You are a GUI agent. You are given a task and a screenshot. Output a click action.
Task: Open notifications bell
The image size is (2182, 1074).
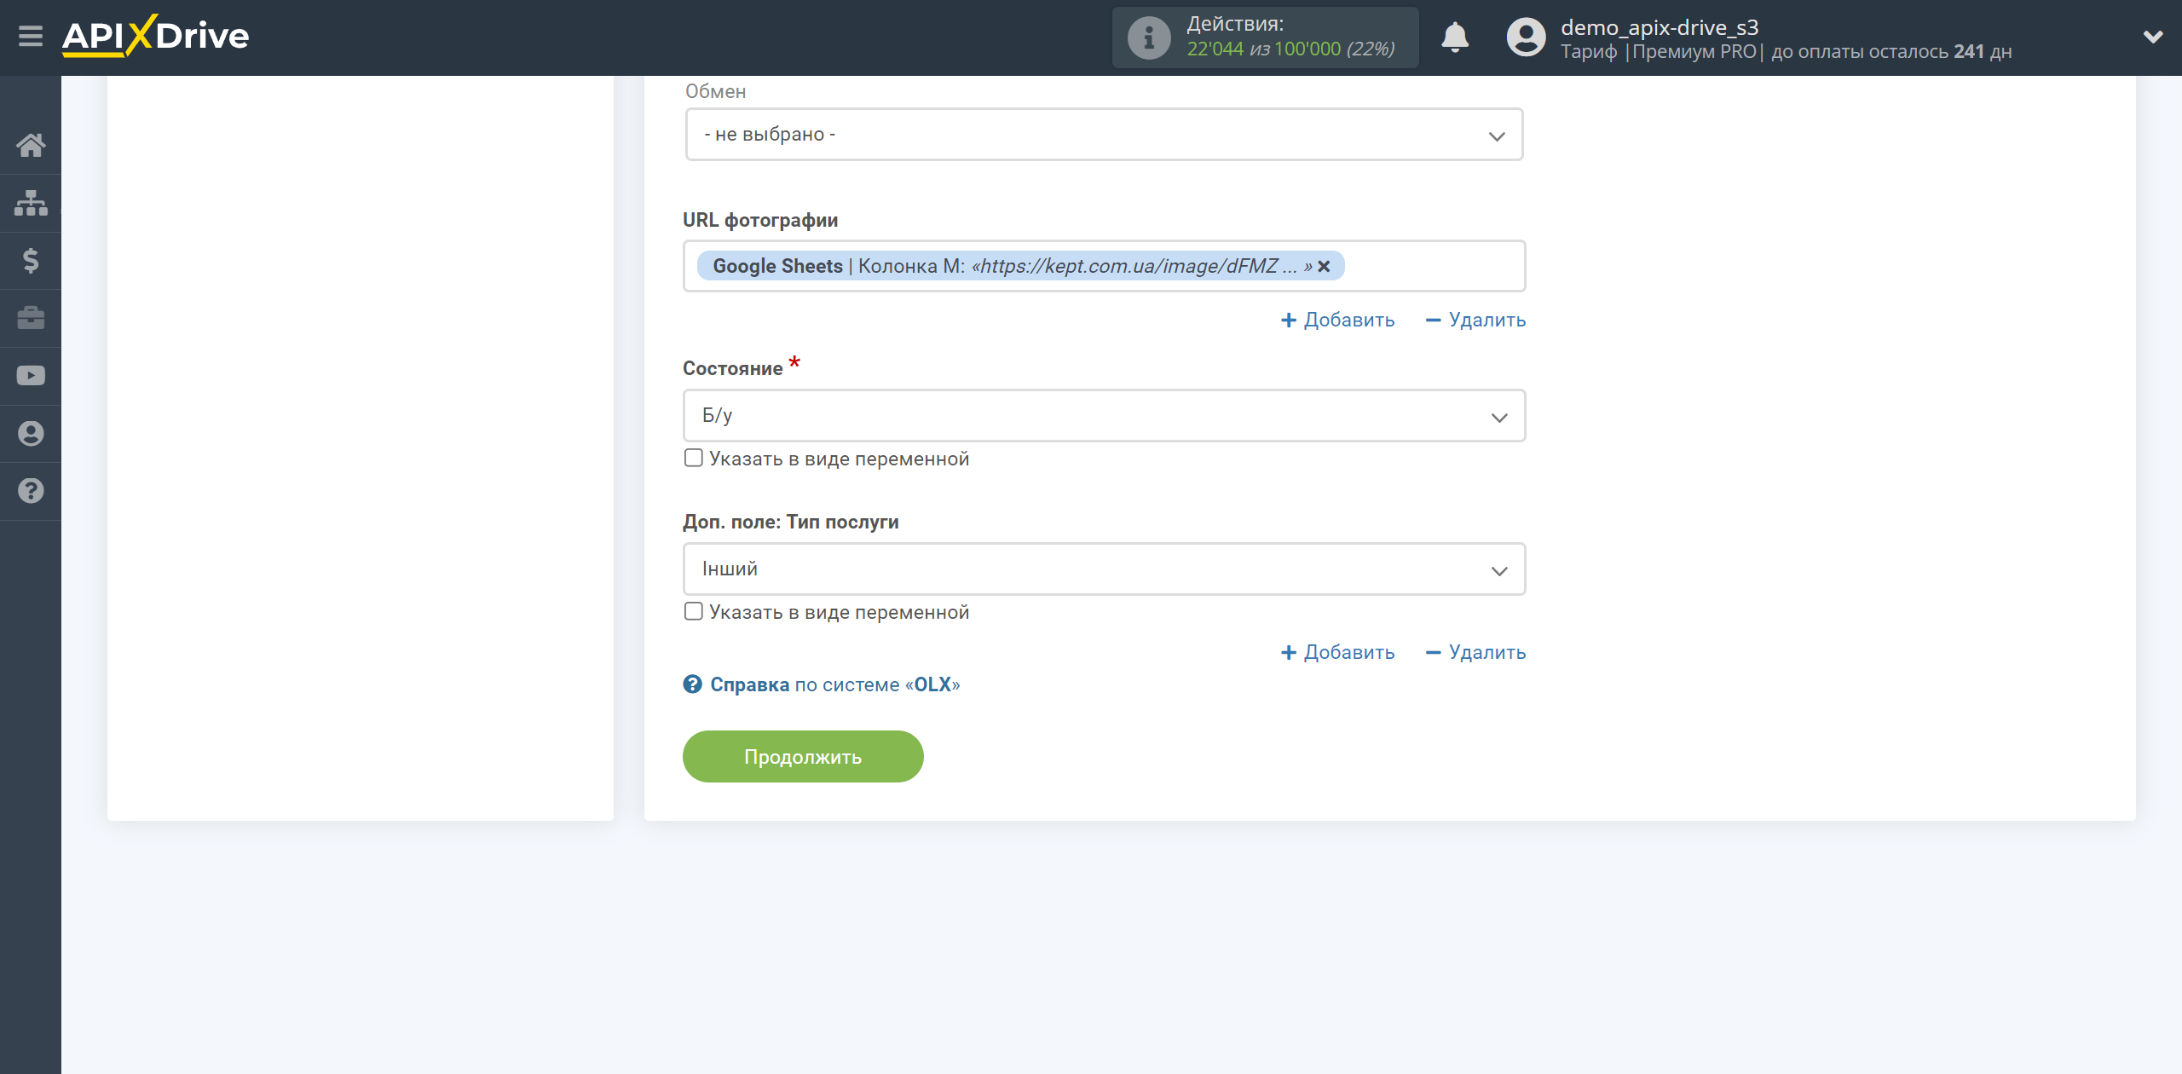coord(1454,38)
